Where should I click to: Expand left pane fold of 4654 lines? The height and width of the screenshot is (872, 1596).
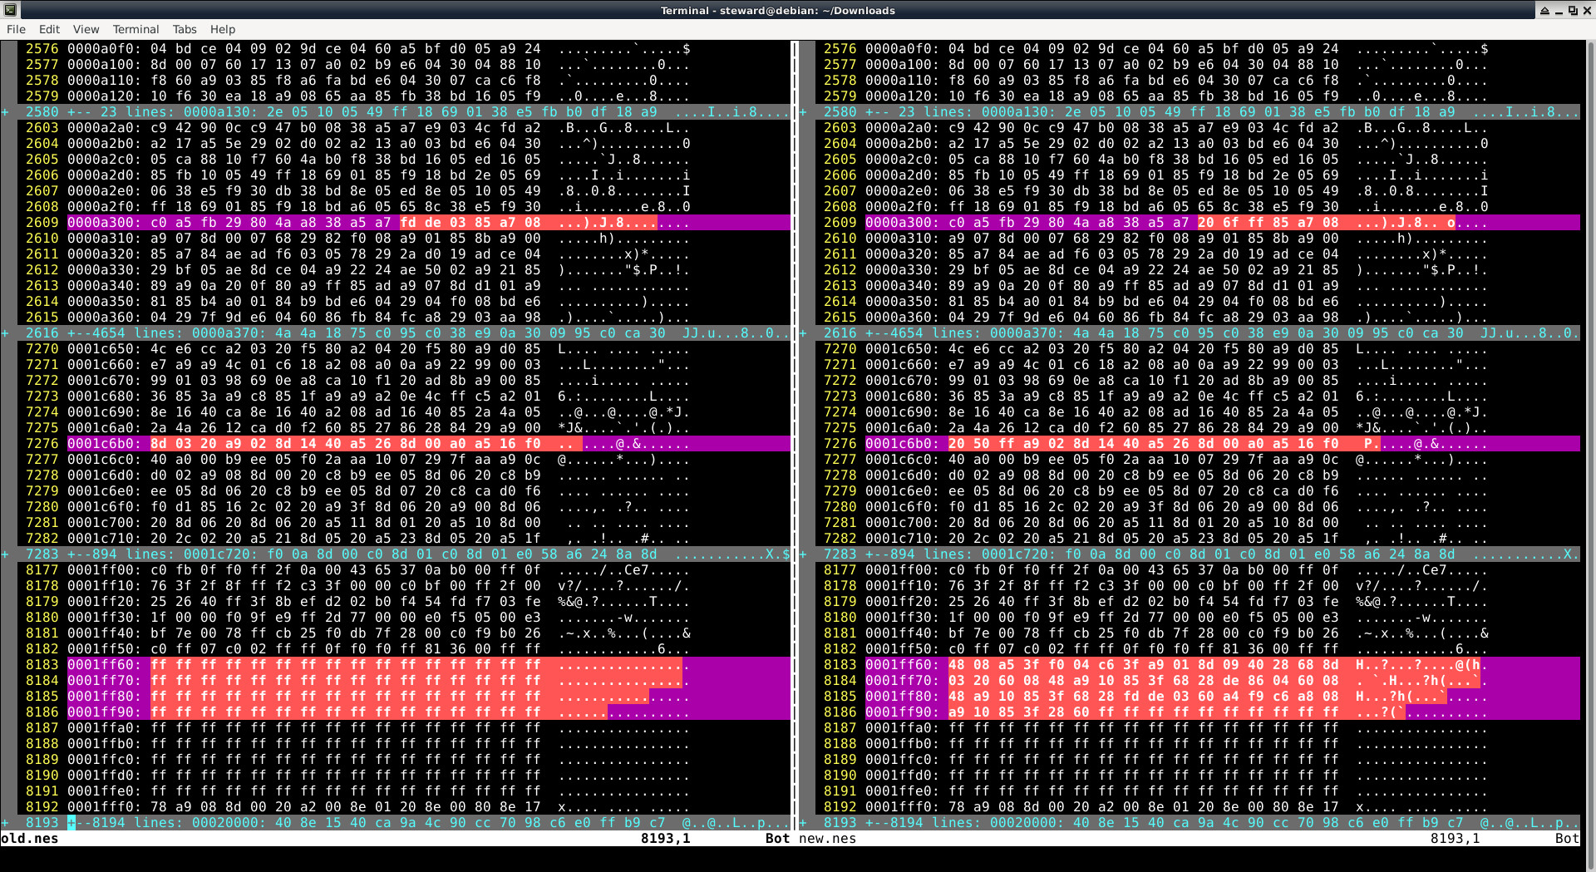tap(396, 333)
